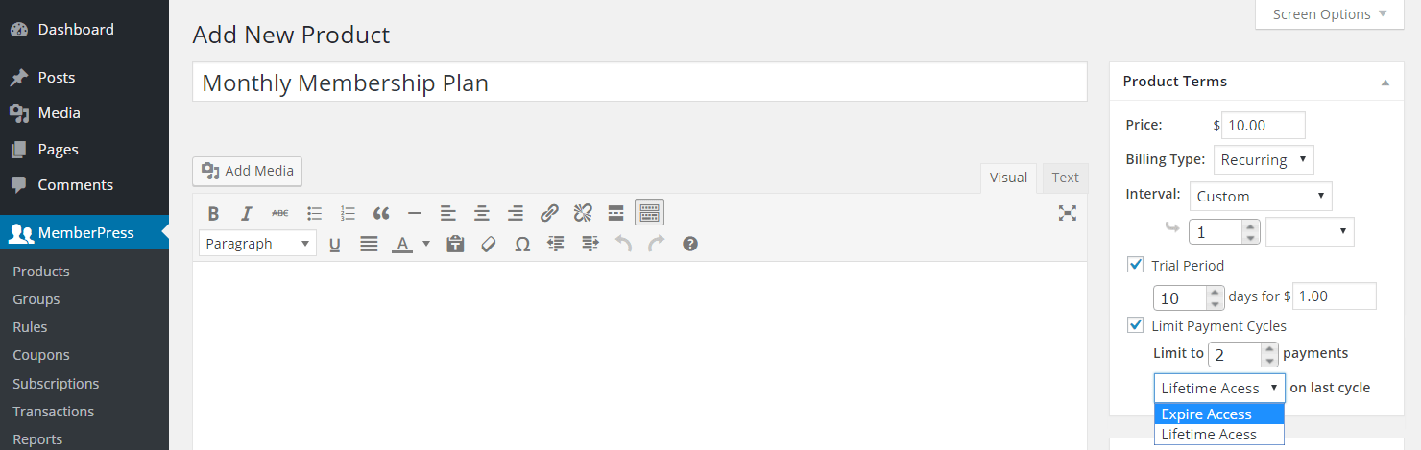The image size is (1421, 450).
Task: Toggle the toolbar kitchen sink icon
Action: 649,213
